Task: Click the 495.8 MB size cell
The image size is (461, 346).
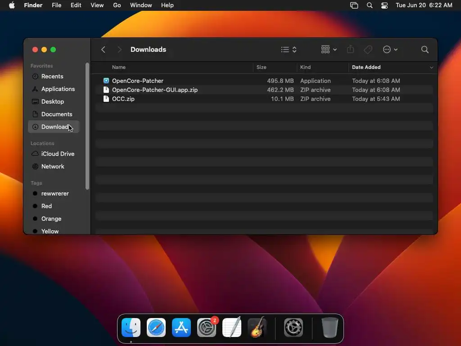Action: click(x=280, y=81)
